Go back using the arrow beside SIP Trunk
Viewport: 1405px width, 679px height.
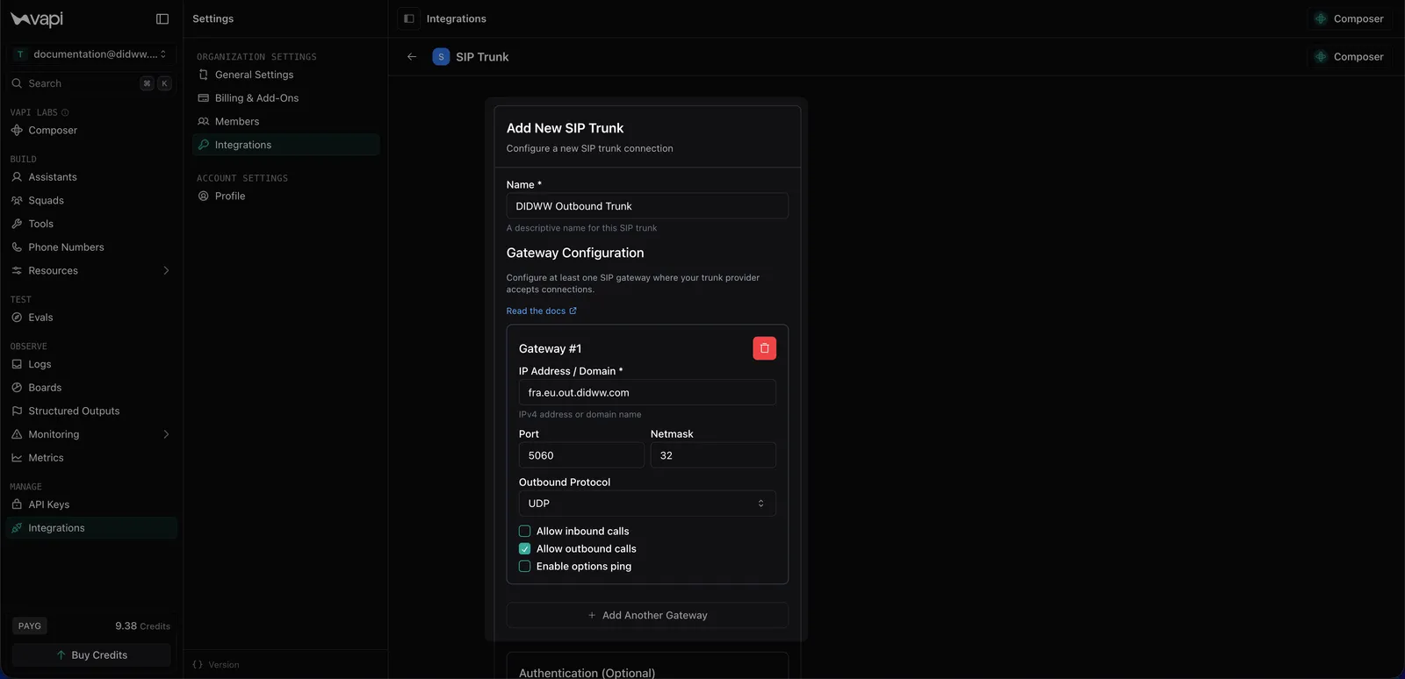412,57
